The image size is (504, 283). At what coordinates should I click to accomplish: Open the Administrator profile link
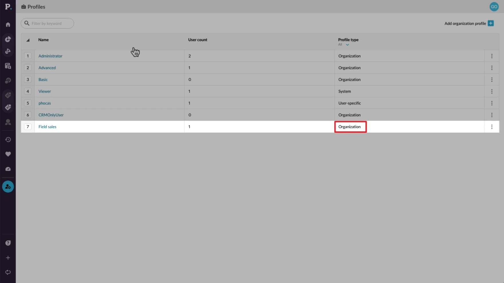(x=50, y=56)
